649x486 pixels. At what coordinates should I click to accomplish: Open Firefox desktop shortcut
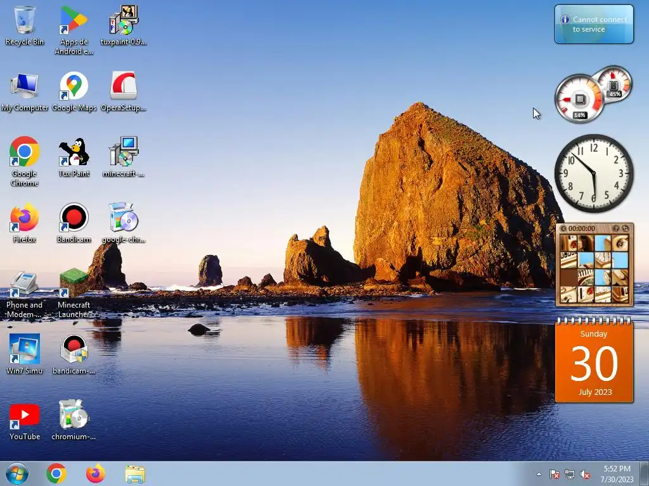(25, 222)
